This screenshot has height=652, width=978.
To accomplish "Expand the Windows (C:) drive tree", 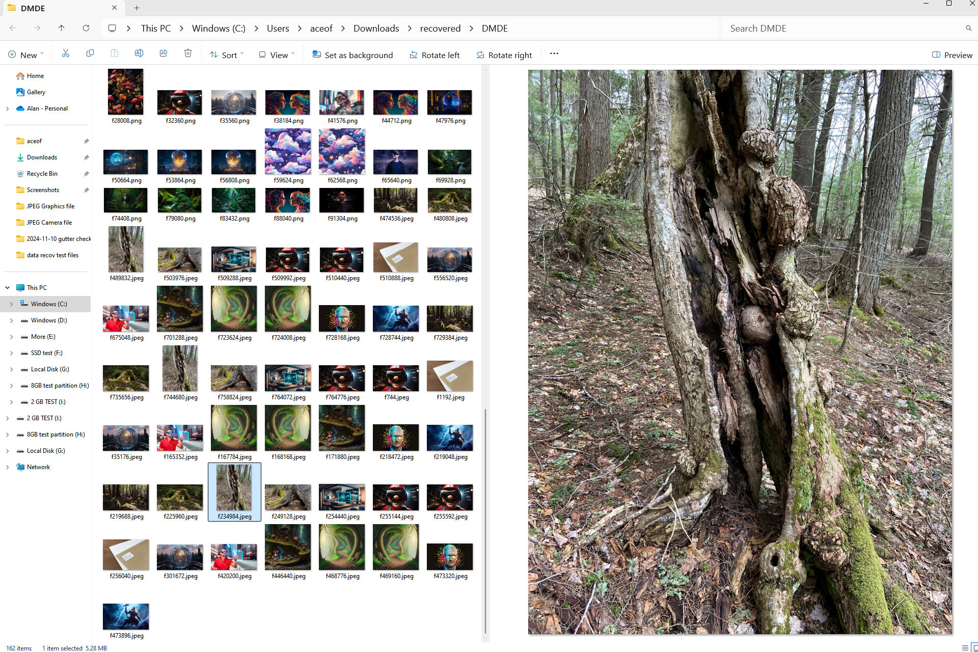I will [x=10, y=304].
